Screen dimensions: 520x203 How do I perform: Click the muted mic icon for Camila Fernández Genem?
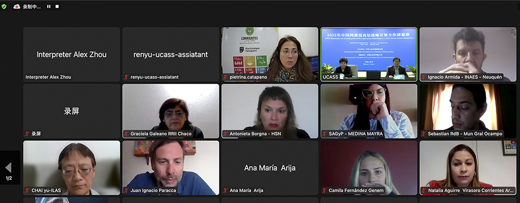click(x=324, y=190)
